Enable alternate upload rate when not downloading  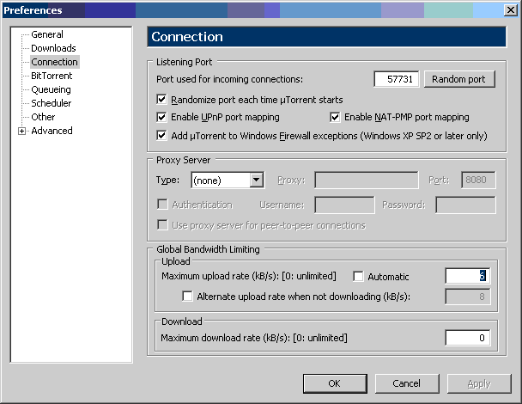coord(188,297)
